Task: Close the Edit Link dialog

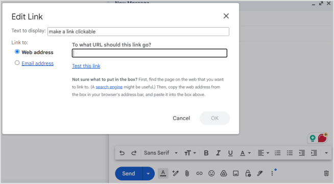Action: tap(226, 16)
